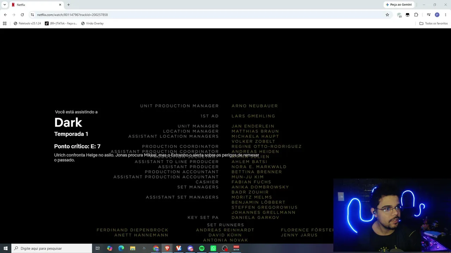Open File Explorer from the taskbar
The image size is (451, 253).
click(132, 248)
